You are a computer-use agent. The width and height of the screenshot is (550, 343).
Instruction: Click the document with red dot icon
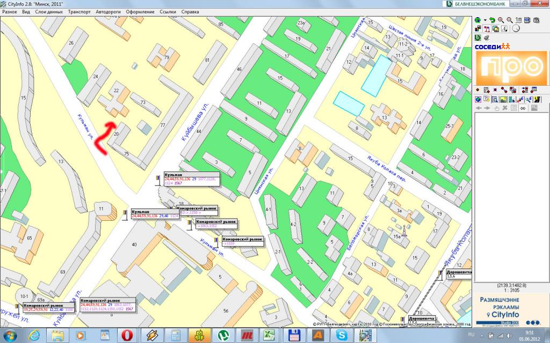coord(487,90)
